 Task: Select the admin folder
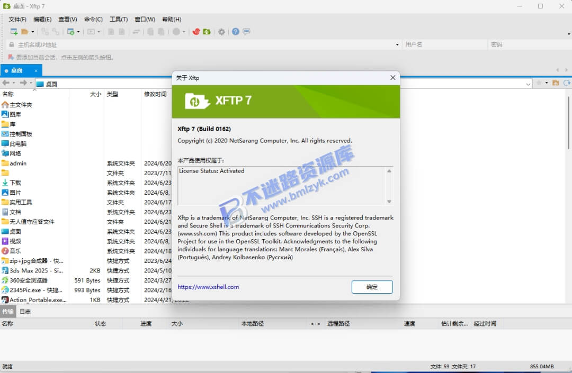[14, 163]
